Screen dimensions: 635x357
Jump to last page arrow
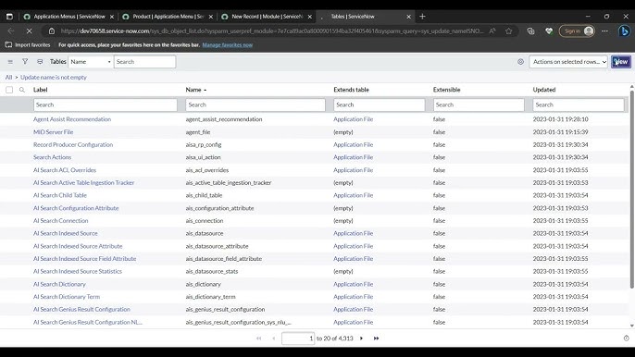tap(376, 339)
